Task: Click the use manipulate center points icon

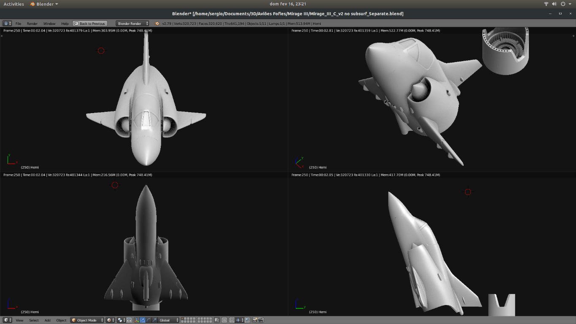Action: tap(129, 320)
